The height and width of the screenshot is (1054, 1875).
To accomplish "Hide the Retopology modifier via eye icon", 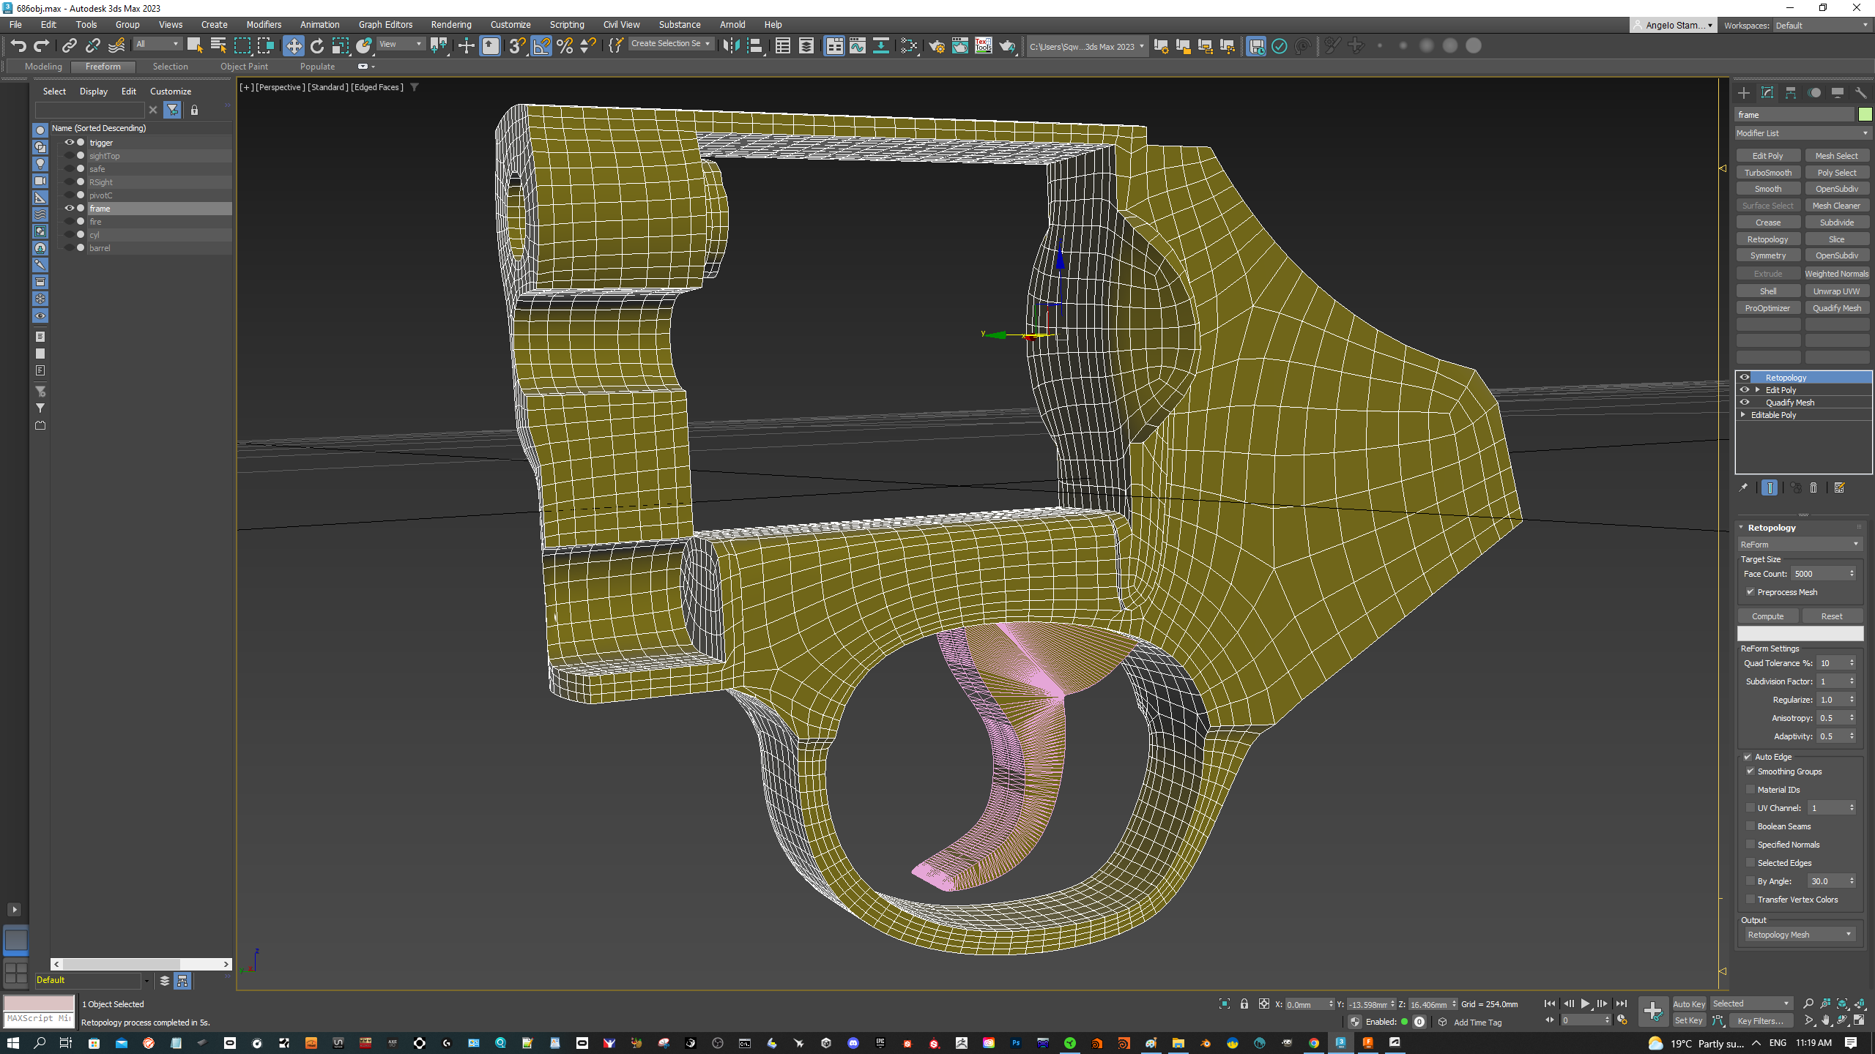I will tap(1745, 378).
